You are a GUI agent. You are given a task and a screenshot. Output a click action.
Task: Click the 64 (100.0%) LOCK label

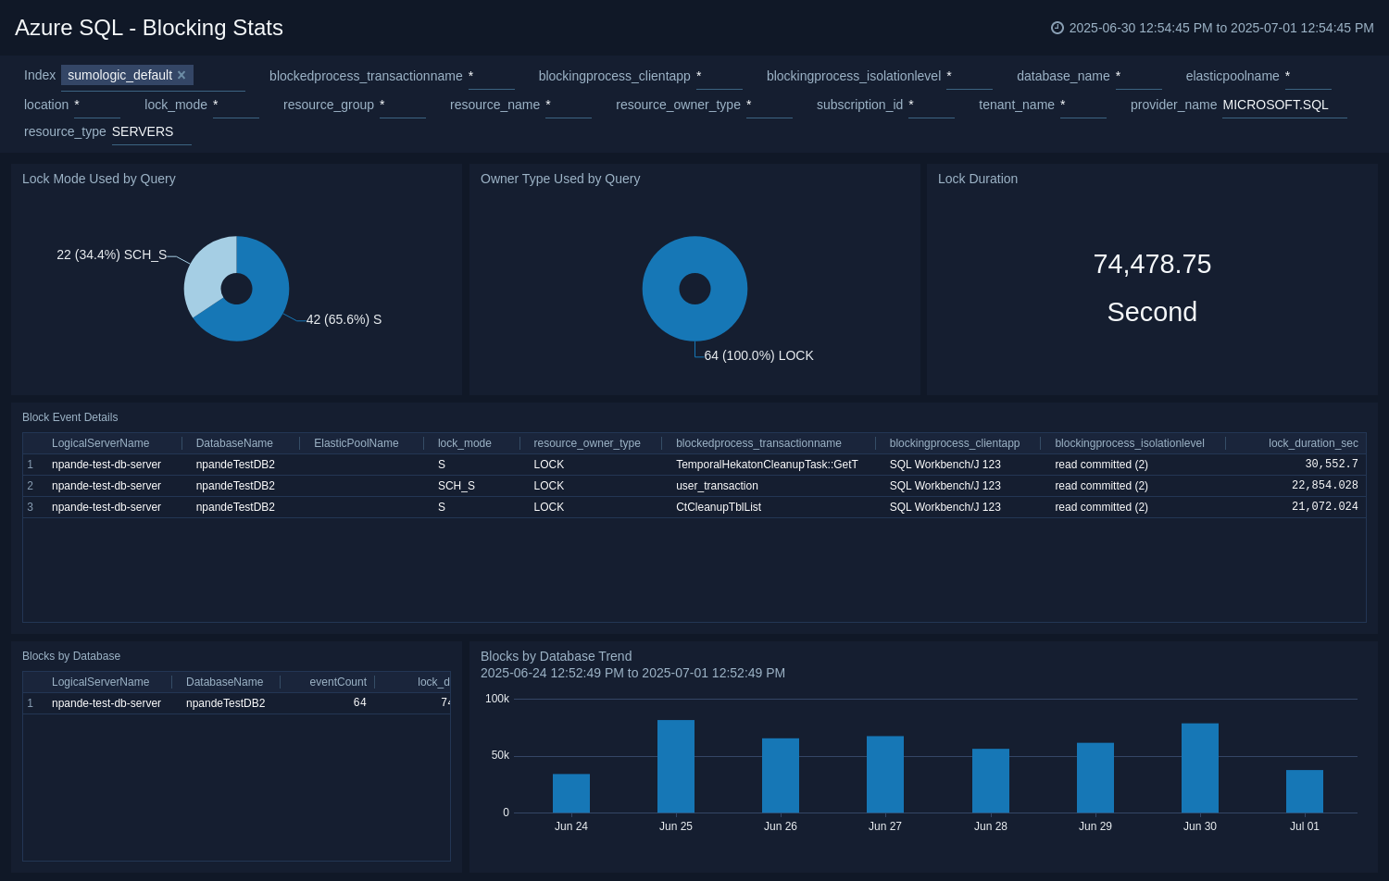click(x=758, y=355)
